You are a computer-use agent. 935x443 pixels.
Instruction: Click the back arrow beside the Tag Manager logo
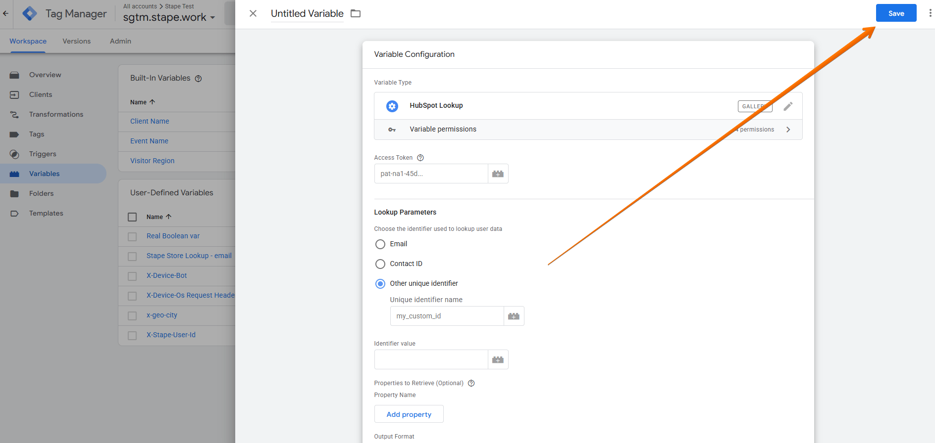click(6, 13)
